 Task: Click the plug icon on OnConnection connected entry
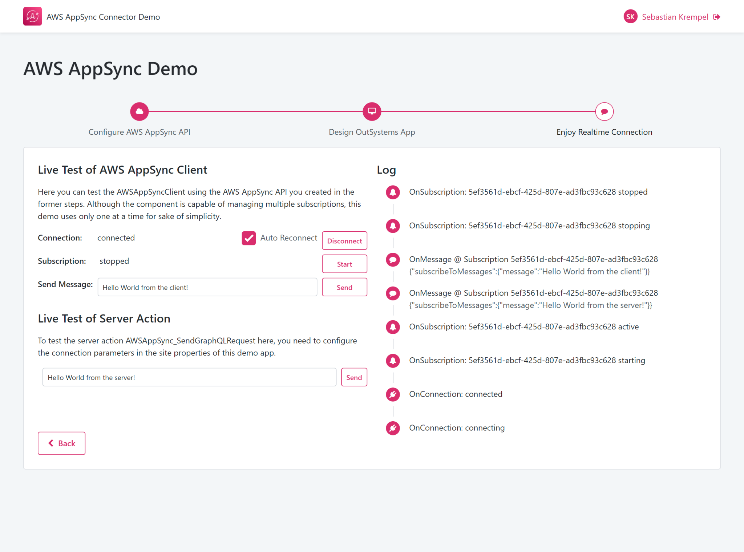[x=393, y=394]
